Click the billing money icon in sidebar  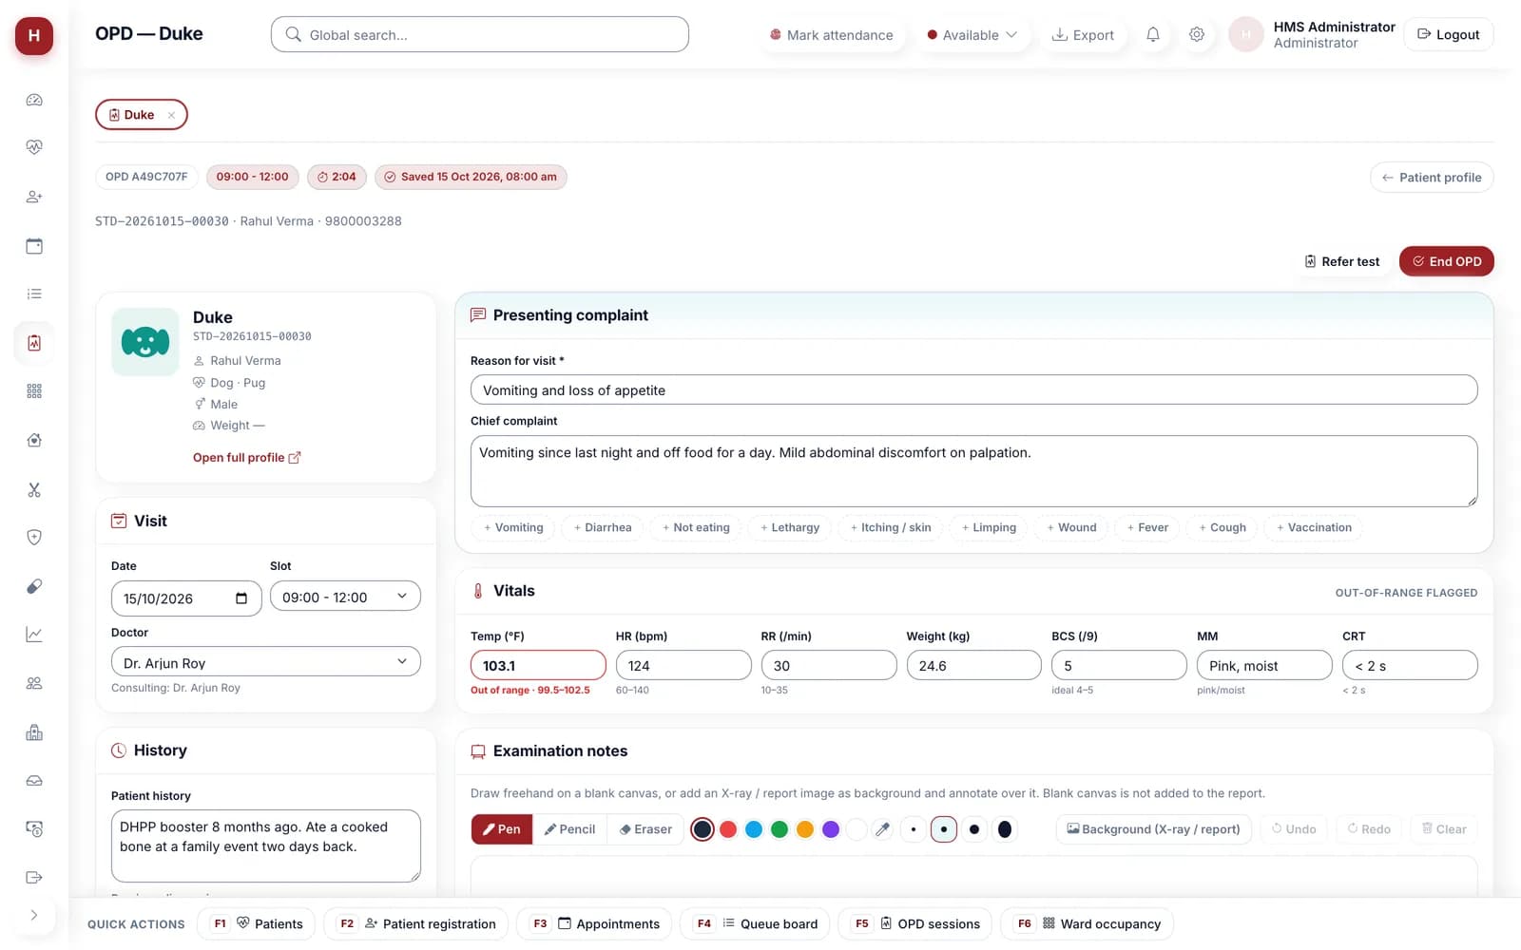tap(34, 829)
